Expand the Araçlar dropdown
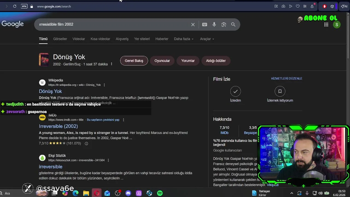 tap(207, 39)
